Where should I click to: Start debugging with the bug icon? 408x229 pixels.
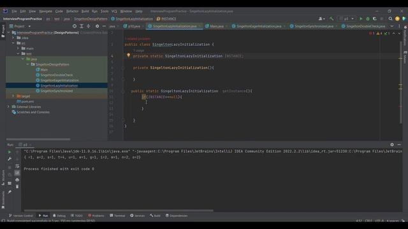coord(368,18)
